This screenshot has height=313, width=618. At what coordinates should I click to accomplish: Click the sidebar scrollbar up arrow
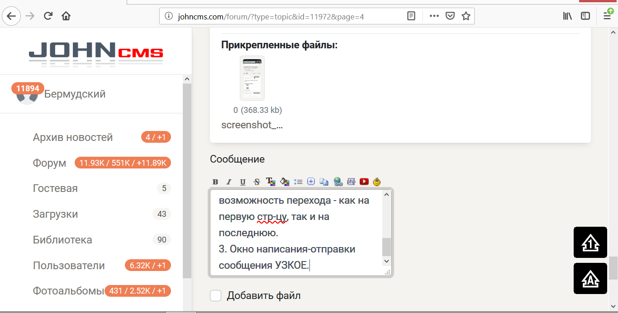tap(187, 79)
